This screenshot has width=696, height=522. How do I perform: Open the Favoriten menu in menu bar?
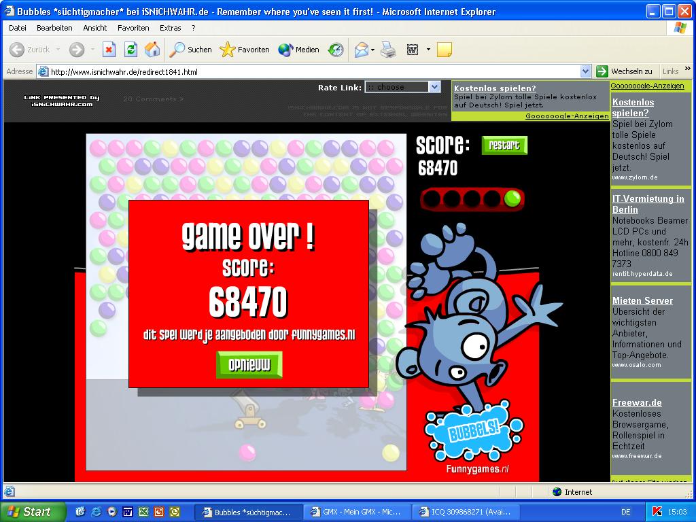coord(133,28)
